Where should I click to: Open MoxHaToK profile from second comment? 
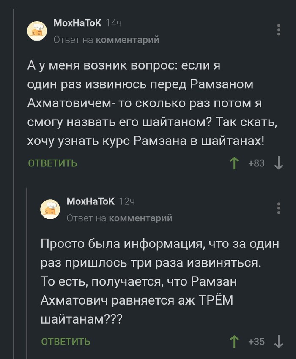(90, 201)
